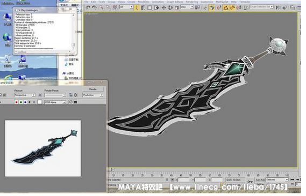This screenshot has width=306, height=196.
Task: Click the Undo arrow in 3ds Max toolbar
Action: [x=88, y=7]
